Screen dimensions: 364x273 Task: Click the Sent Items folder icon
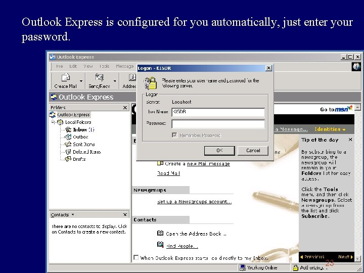68,145
